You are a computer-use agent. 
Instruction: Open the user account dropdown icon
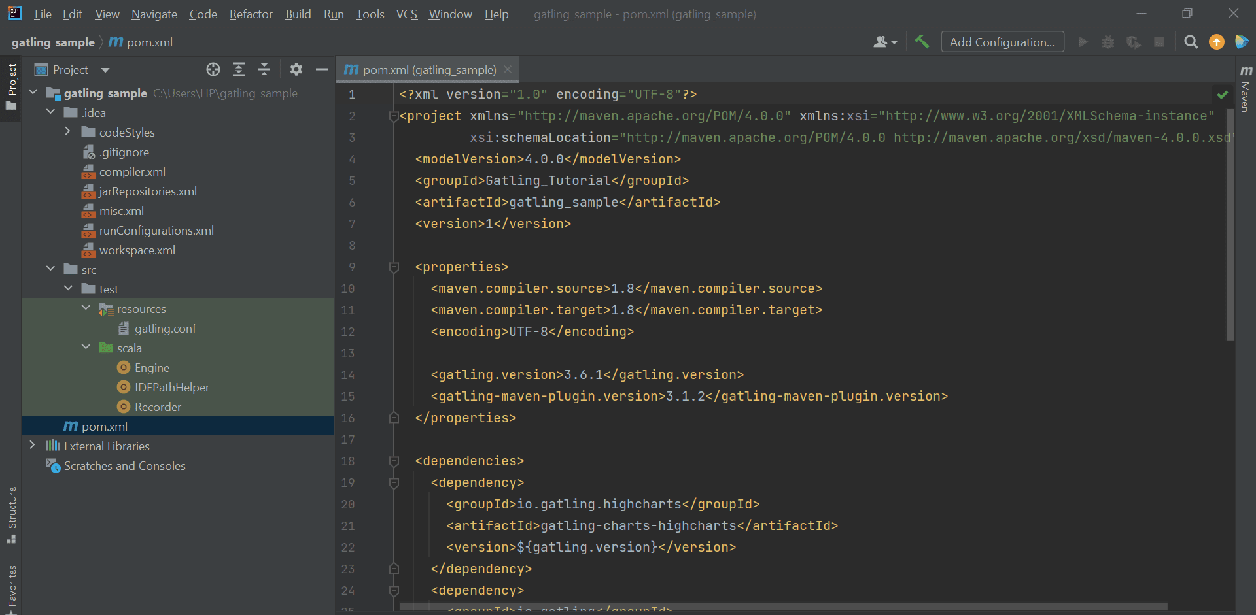(885, 42)
